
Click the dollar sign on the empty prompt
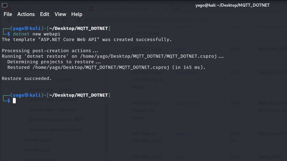click(x=9, y=101)
